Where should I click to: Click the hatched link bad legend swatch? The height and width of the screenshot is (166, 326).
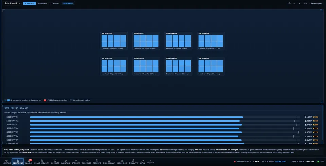tap(71, 100)
